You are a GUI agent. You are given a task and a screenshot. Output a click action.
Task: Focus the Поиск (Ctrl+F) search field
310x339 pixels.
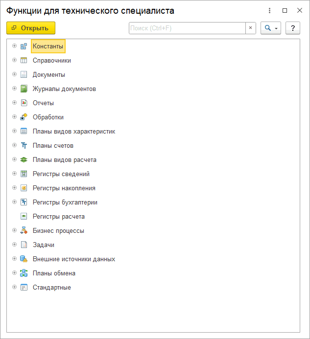[187, 28]
